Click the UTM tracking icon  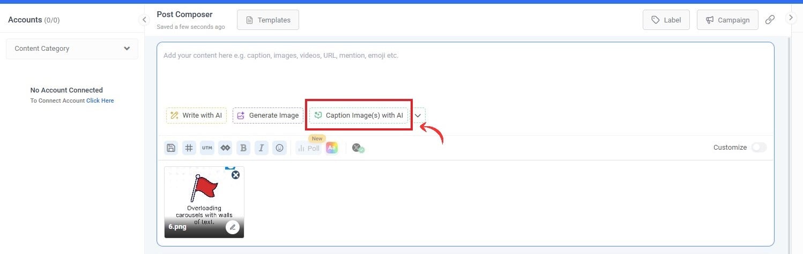(x=207, y=148)
